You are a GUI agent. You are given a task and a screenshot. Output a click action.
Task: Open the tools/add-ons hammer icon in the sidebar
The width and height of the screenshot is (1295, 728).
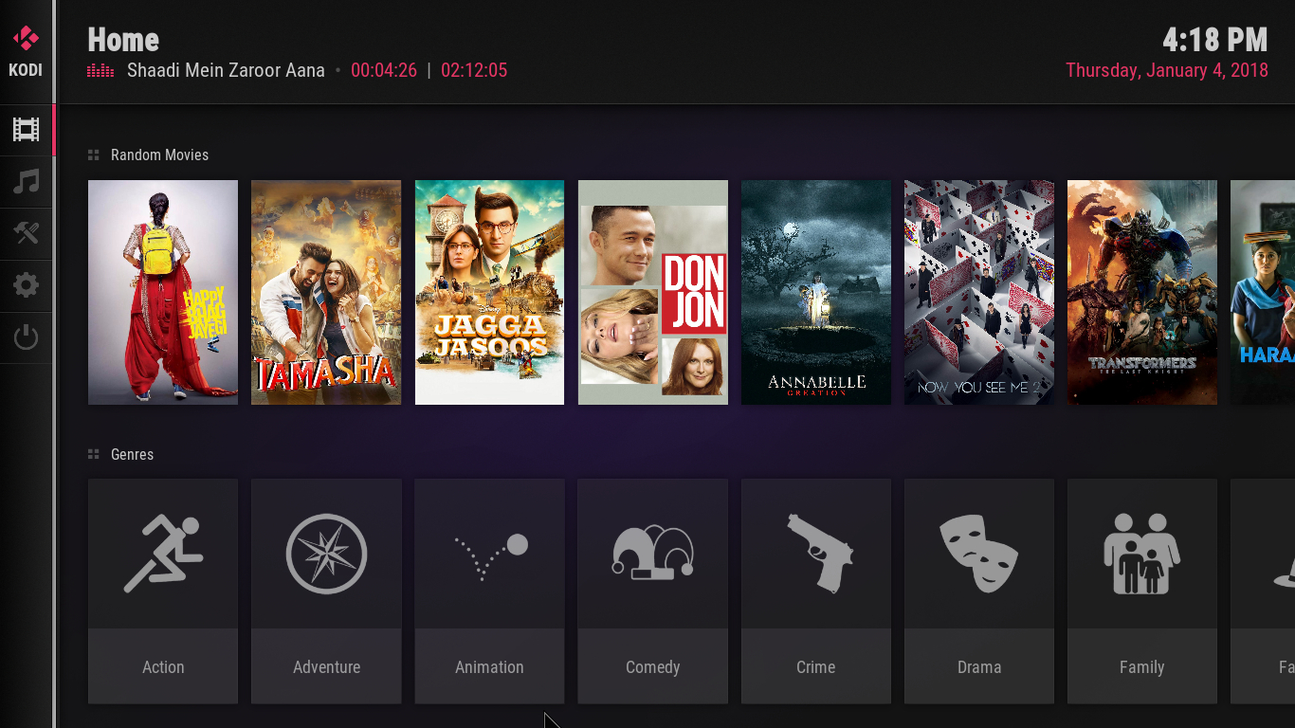[26, 233]
